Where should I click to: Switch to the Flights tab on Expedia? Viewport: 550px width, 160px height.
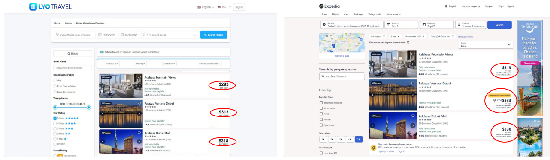click(x=335, y=14)
